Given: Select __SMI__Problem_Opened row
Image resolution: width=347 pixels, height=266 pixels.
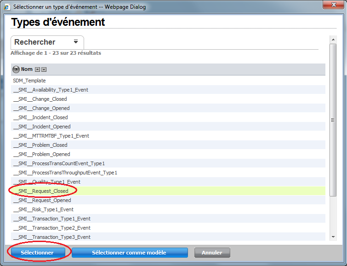Looking at the screenshot, I should point(168,154).
